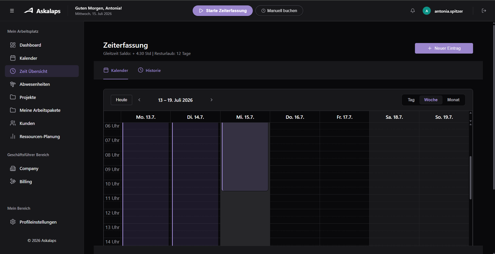The height and width of the screenshot is (254, 495).
Task: Click the calendar vertical scrollbar thumb
Action: coord(470,178)
